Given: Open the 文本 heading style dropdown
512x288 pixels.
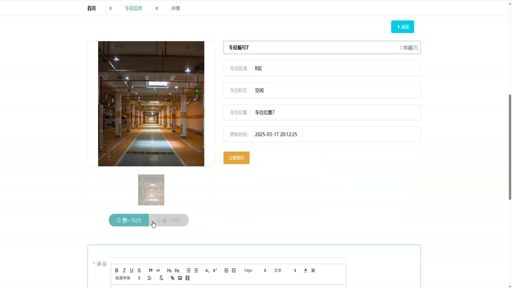Looking at the screenshot, I should click(285, 270).
